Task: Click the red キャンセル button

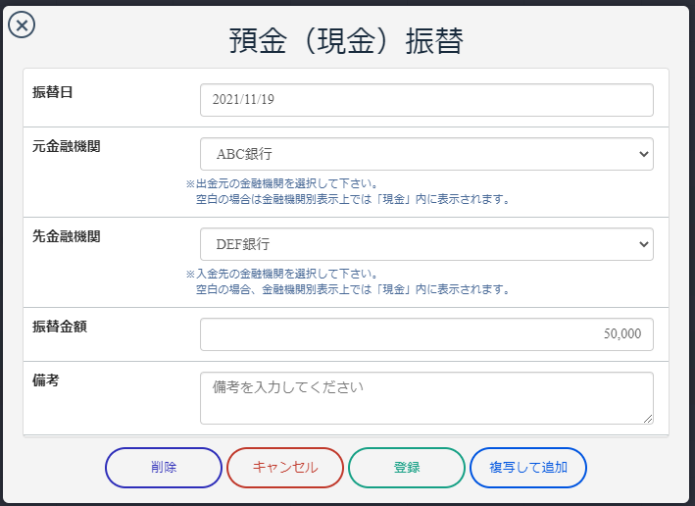Action: (x=285, y=468)
